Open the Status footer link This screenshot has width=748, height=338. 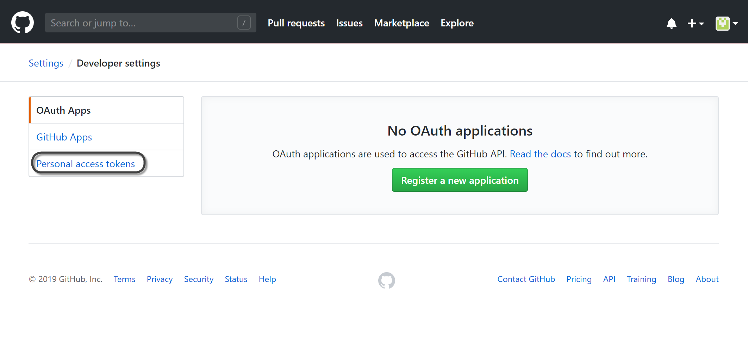coord(236,279)
